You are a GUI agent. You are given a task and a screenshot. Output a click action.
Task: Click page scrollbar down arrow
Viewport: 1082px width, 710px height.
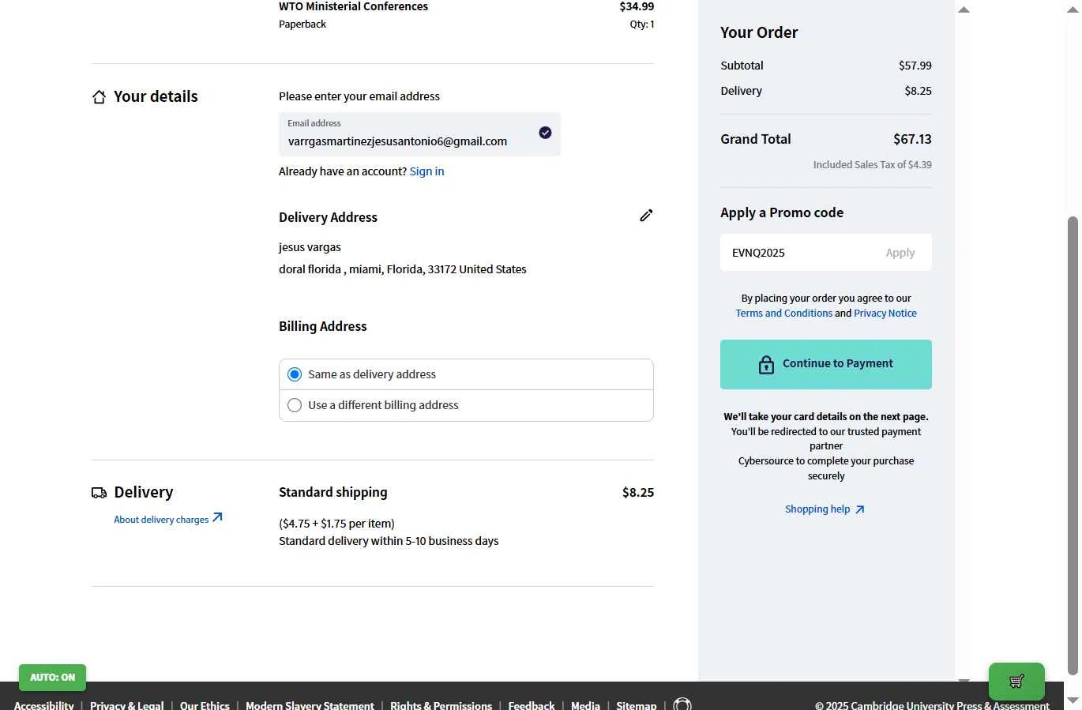1073,701
